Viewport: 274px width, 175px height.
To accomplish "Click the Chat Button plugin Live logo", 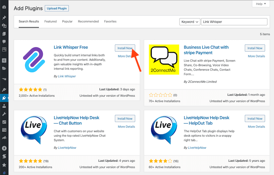I will pos(34,130).
